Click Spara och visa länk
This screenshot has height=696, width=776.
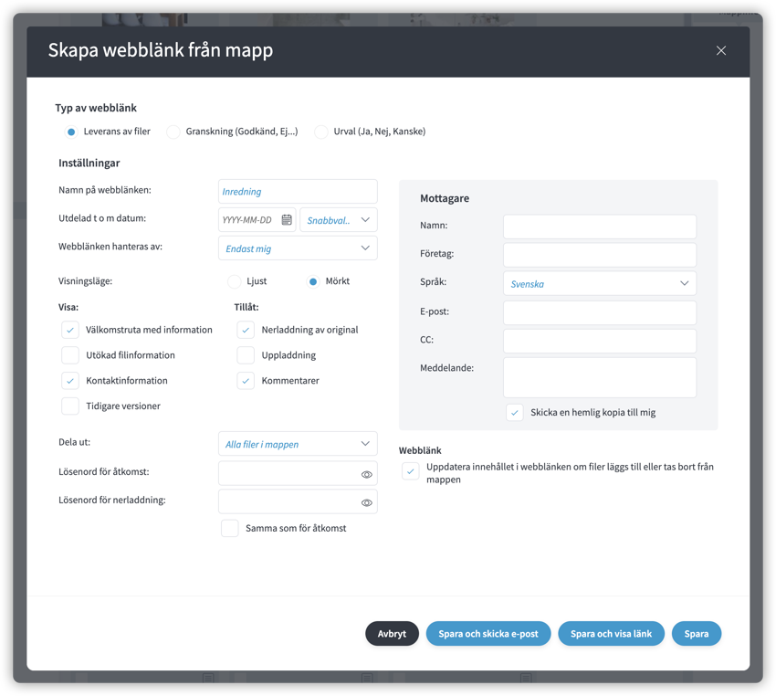(611, 634)
